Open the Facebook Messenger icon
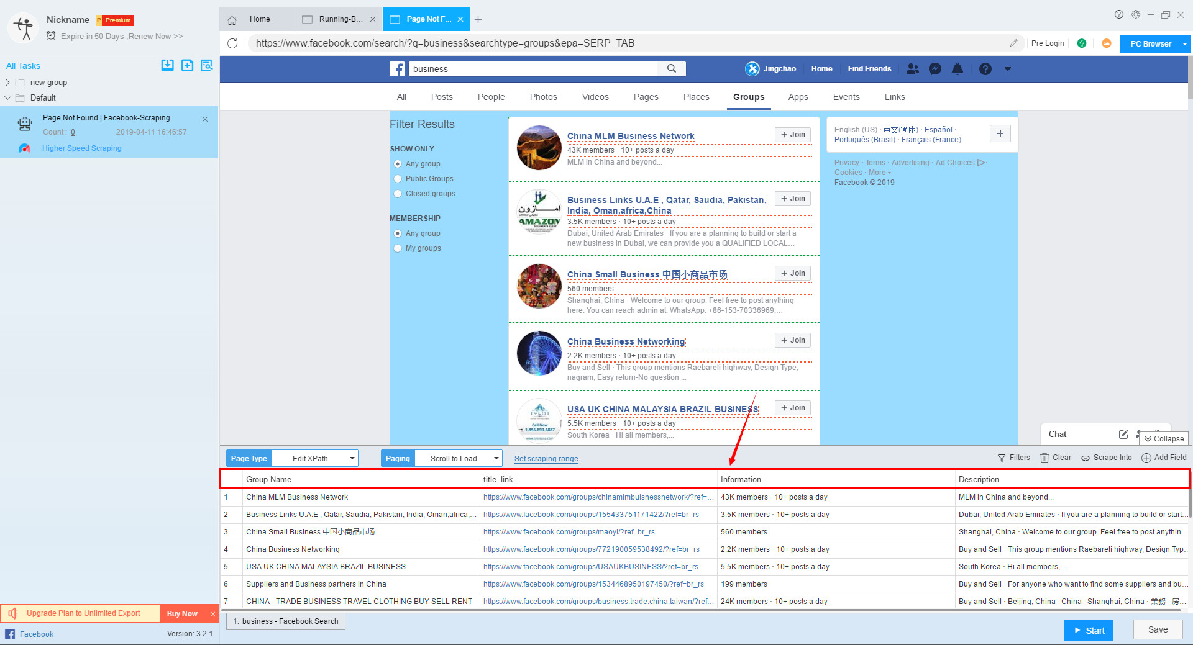 (935, 69)
